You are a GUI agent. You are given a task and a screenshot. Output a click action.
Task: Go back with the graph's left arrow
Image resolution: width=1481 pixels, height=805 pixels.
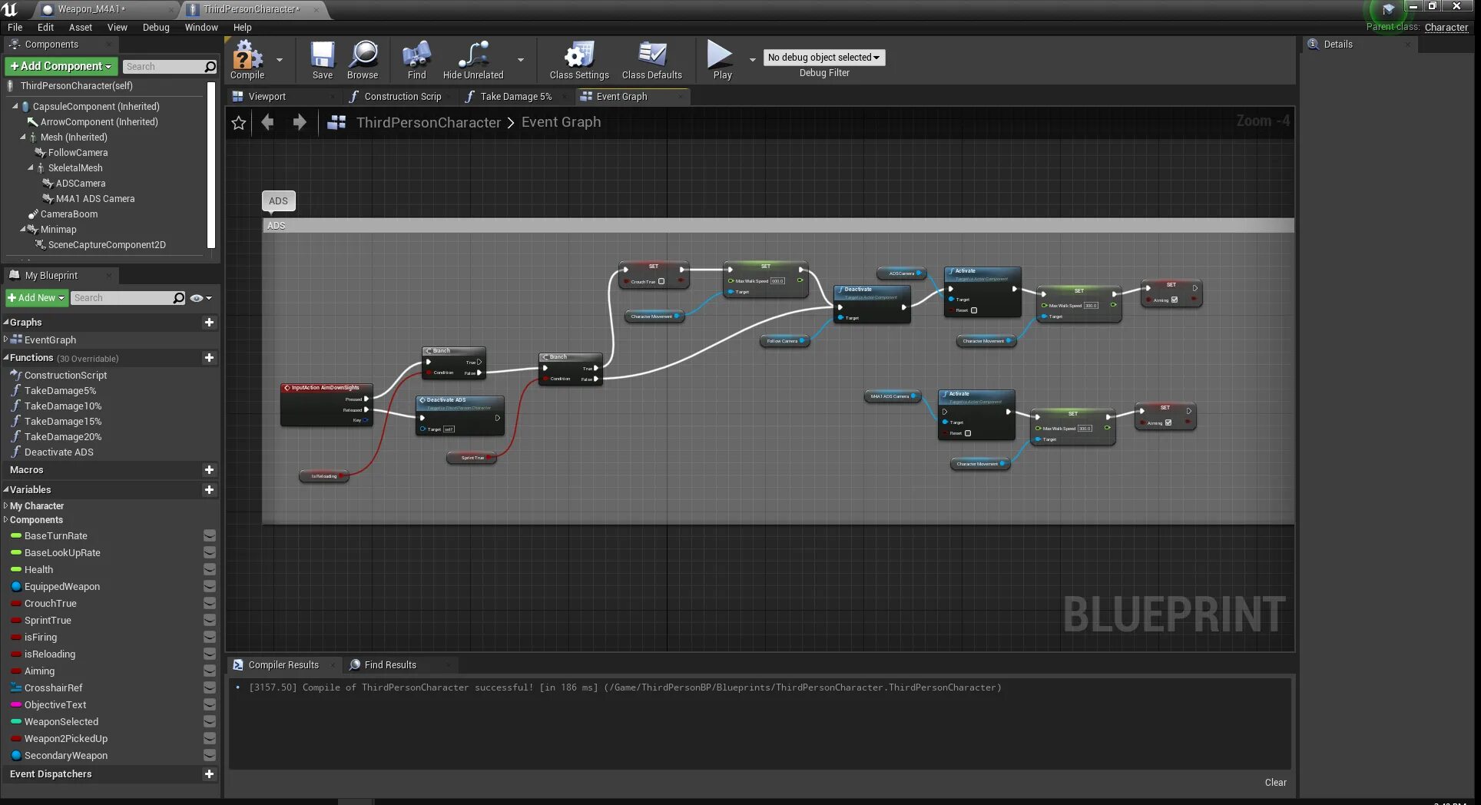tap(267, 122)
